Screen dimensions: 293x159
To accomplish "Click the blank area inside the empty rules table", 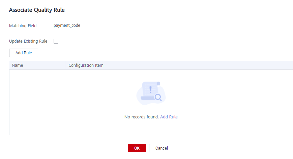I will coord(56,102).
